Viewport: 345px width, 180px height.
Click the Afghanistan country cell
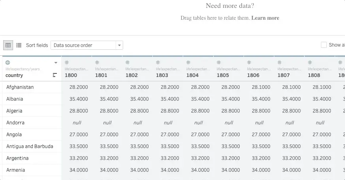point(20,87)
